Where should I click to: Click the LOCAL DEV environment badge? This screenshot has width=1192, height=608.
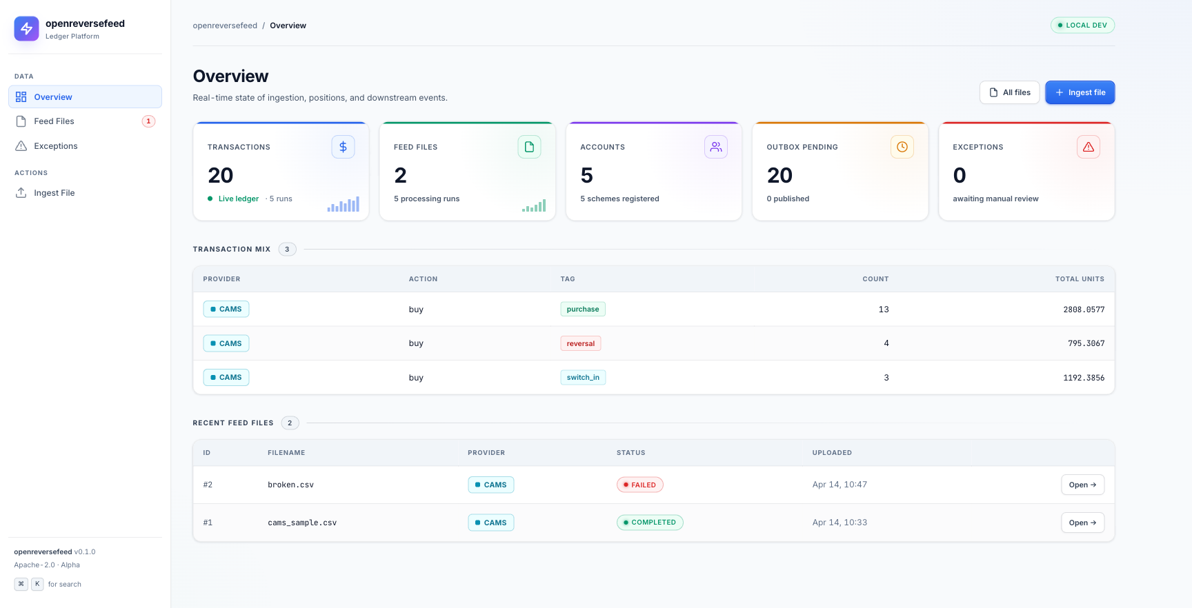(x=1082, y=26)
